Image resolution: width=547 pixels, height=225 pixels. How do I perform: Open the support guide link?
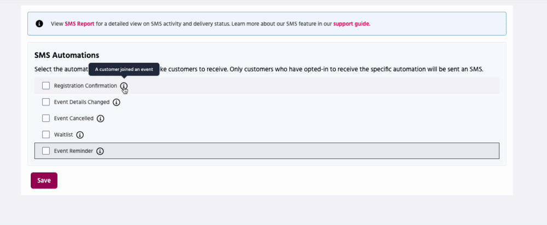(352, 24)
